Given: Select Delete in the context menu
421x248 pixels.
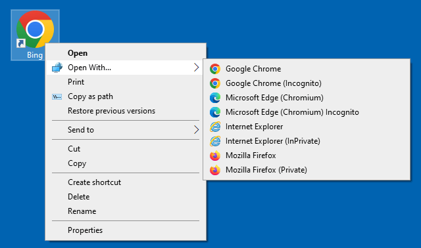Looking at the screenshot, I should 79,197.
